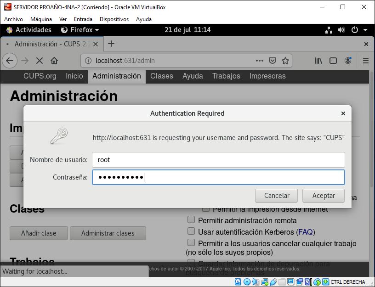
Task: Open Archivo menu in VirtualBox
Action: (x=13, y=19)
